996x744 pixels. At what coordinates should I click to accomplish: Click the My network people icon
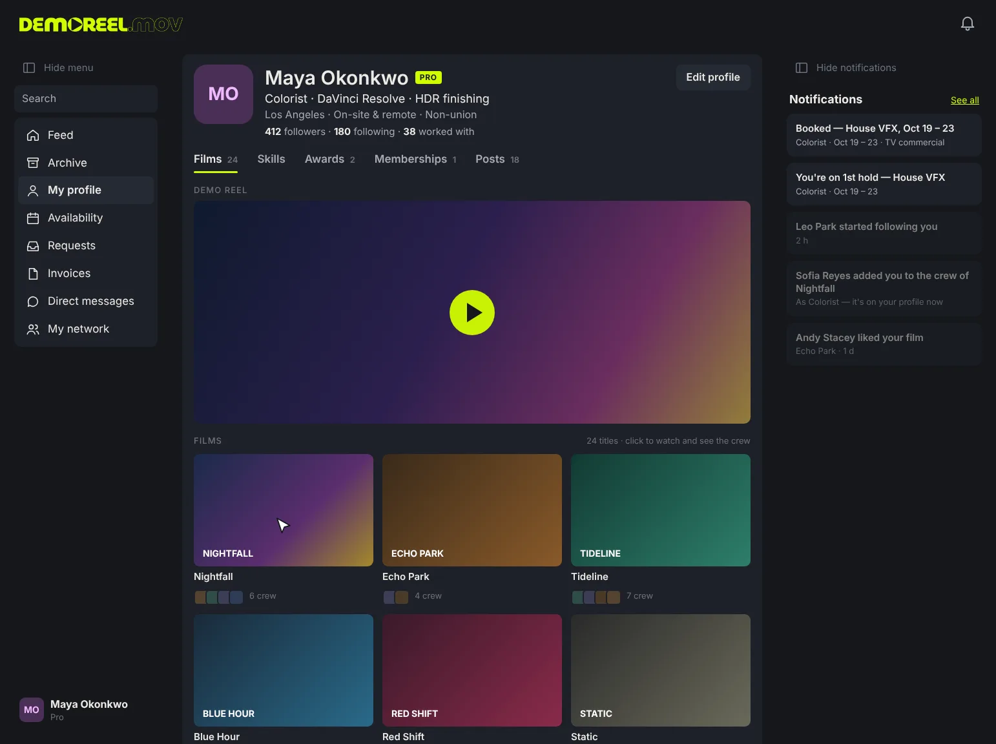pos(33,329)
